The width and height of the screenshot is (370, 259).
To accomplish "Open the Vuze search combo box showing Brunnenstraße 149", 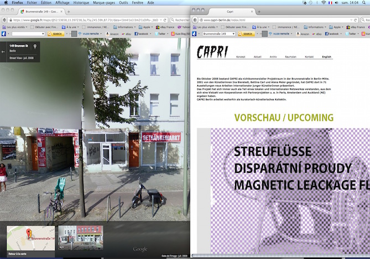I will coord(219,34).
